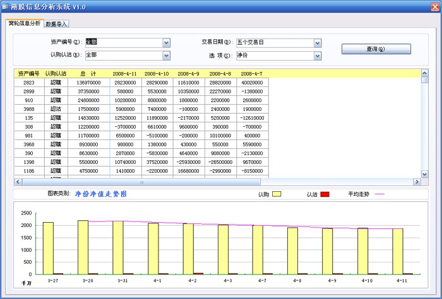442x299 pixels.
Task: Click total cell 17500000
Action: (x=88, y=109)
